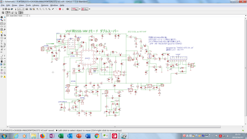
Task: Click the PCB Quote button
Action: 84,9
